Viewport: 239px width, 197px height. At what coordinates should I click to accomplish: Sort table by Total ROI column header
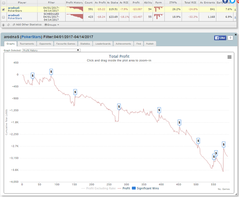(x=190, y=3)
